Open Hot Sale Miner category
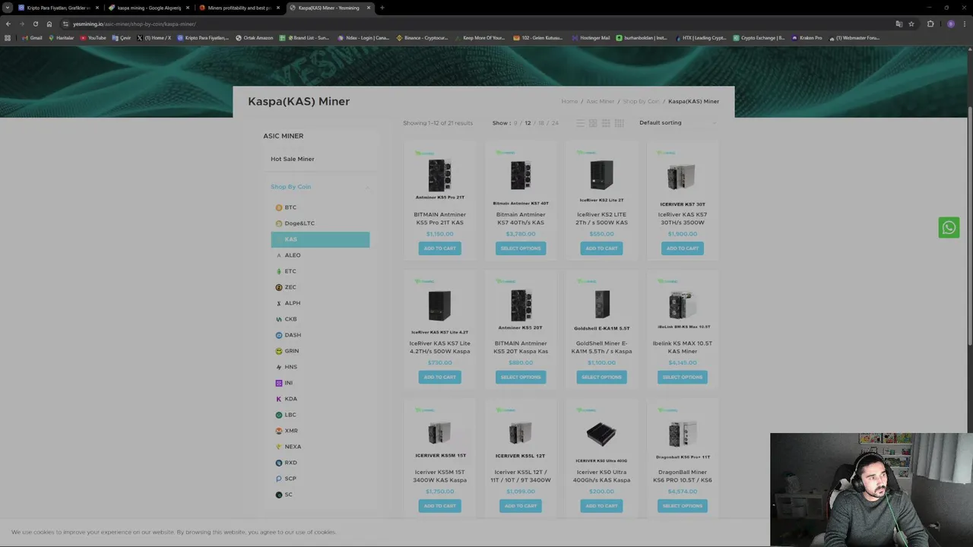This screenshot has height=547, width=973. tap(292, 159)
